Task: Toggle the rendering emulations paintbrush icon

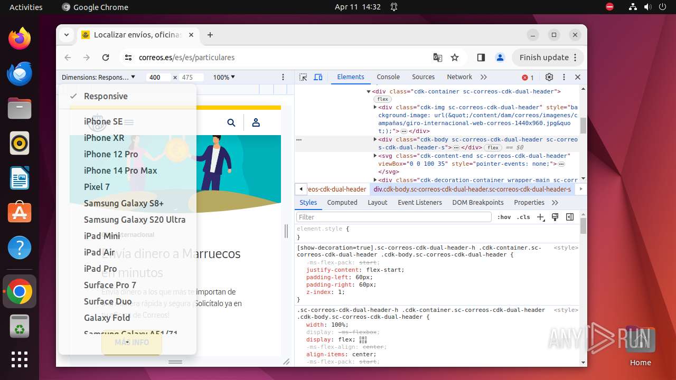Action: pyautogui.click(x=555, y=217)
